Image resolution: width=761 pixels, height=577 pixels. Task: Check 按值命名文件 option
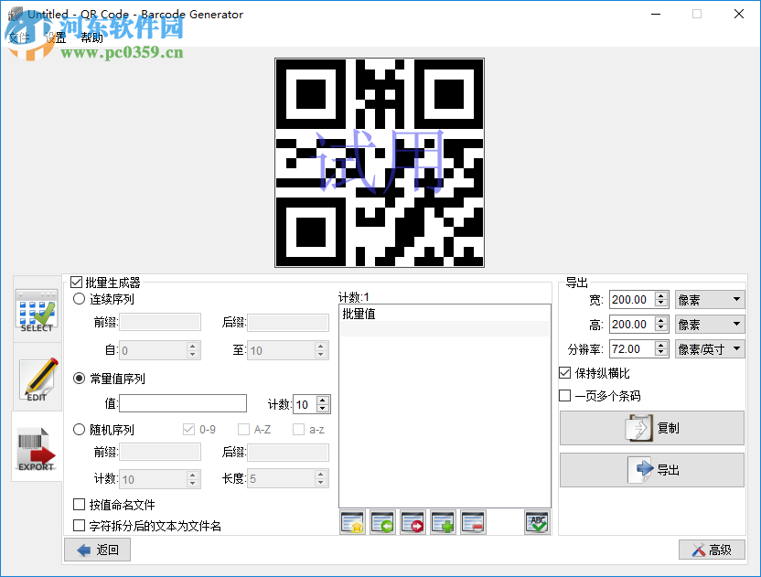point(78,503)
